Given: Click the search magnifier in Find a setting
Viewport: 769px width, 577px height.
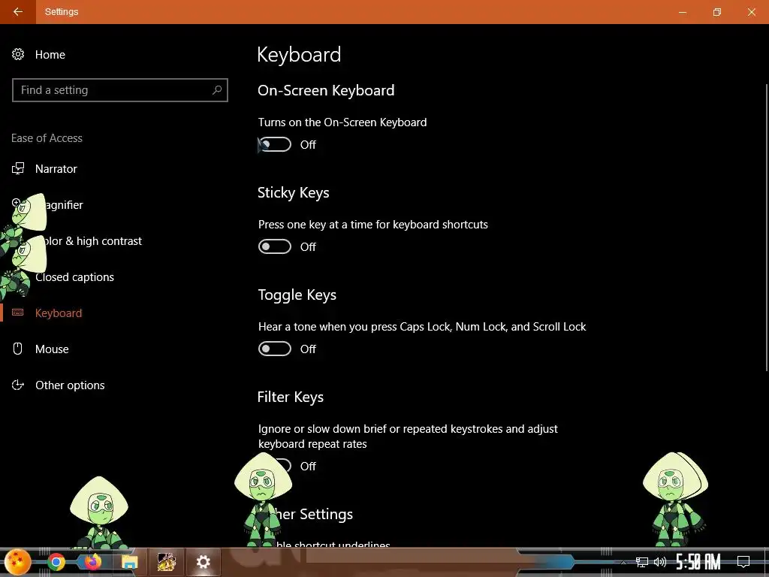Looking at the screenshot, I should (x=217, y=90).
